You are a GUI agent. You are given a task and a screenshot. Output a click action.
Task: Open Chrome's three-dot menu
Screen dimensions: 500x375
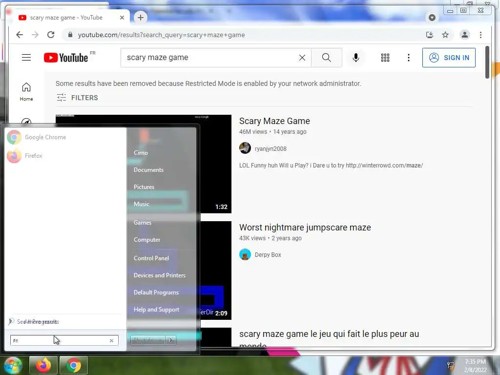(480, 35)
